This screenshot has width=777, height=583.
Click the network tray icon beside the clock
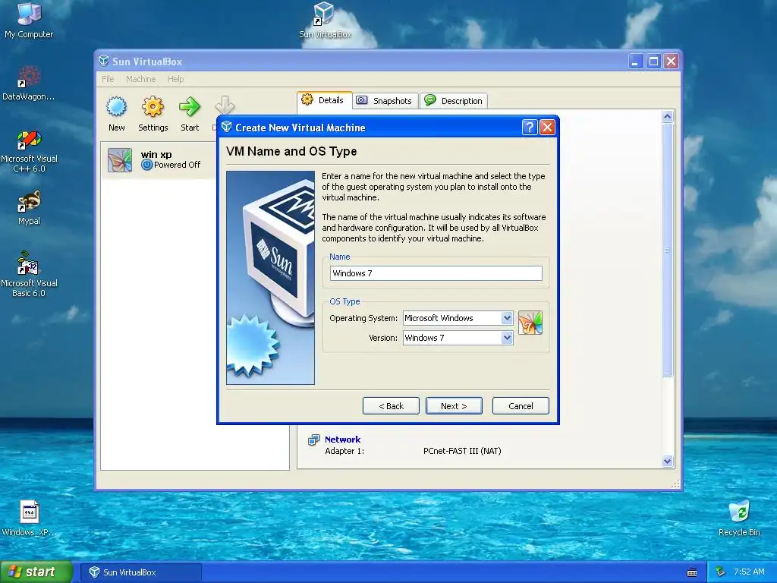pos(721,572)
